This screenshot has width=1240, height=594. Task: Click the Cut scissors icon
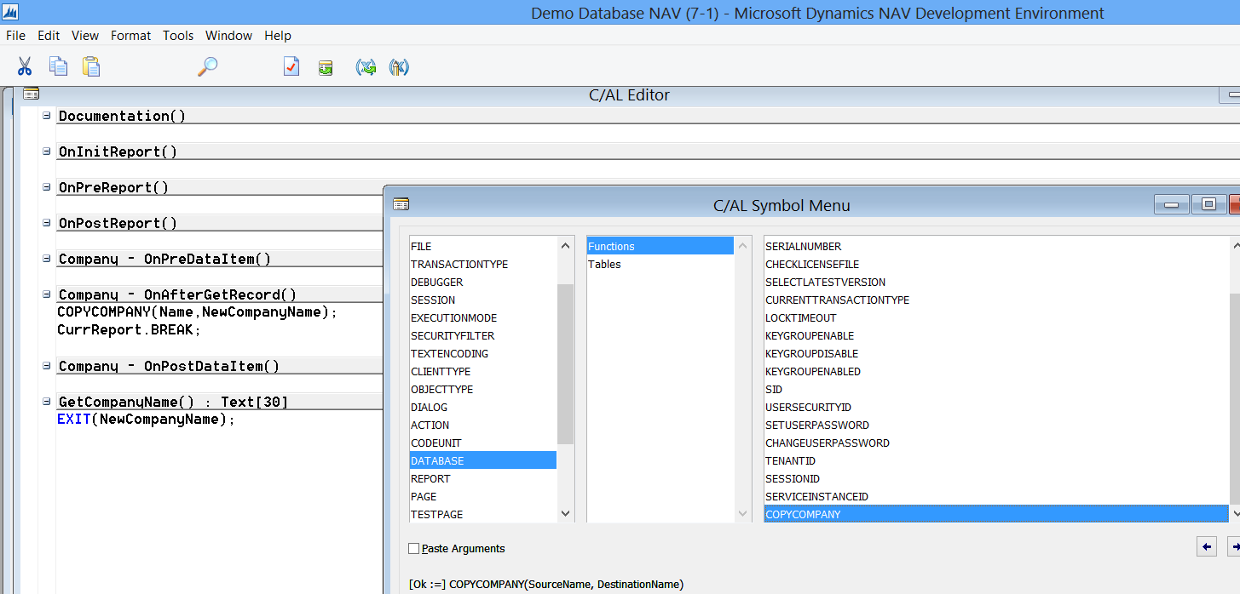pyautogui.click(x=25, y=66)
